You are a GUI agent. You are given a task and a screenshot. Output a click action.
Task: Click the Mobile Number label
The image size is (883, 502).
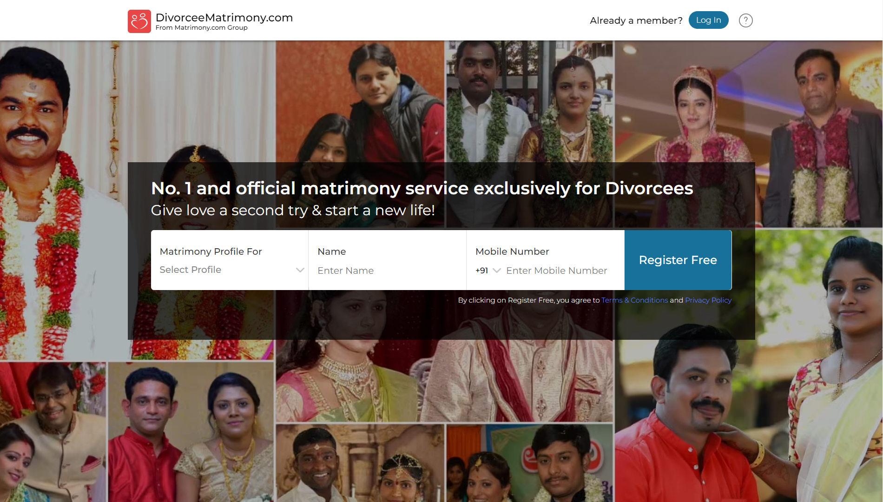coord(512,251)
